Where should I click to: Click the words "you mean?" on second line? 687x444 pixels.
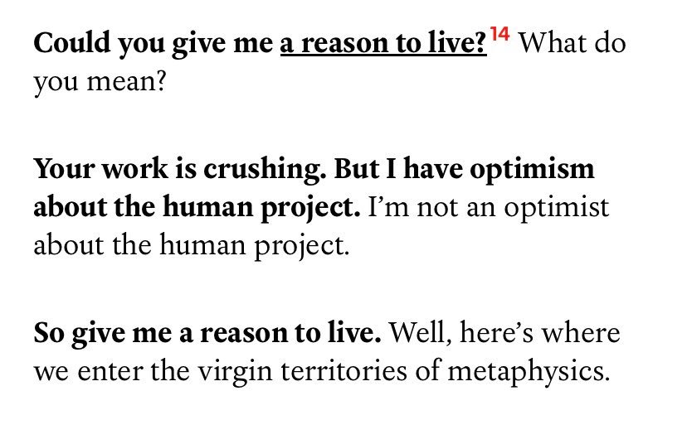click(x=100, y=82)
